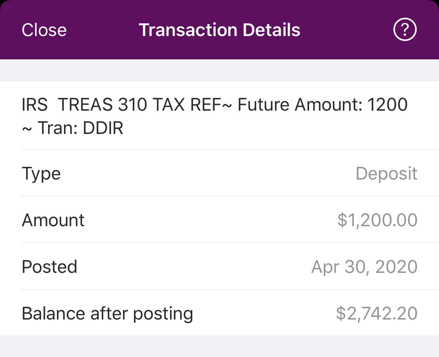Tap the $2,742.20 balance value
Screen dimensions: 439x357
[x=376, y=314]
